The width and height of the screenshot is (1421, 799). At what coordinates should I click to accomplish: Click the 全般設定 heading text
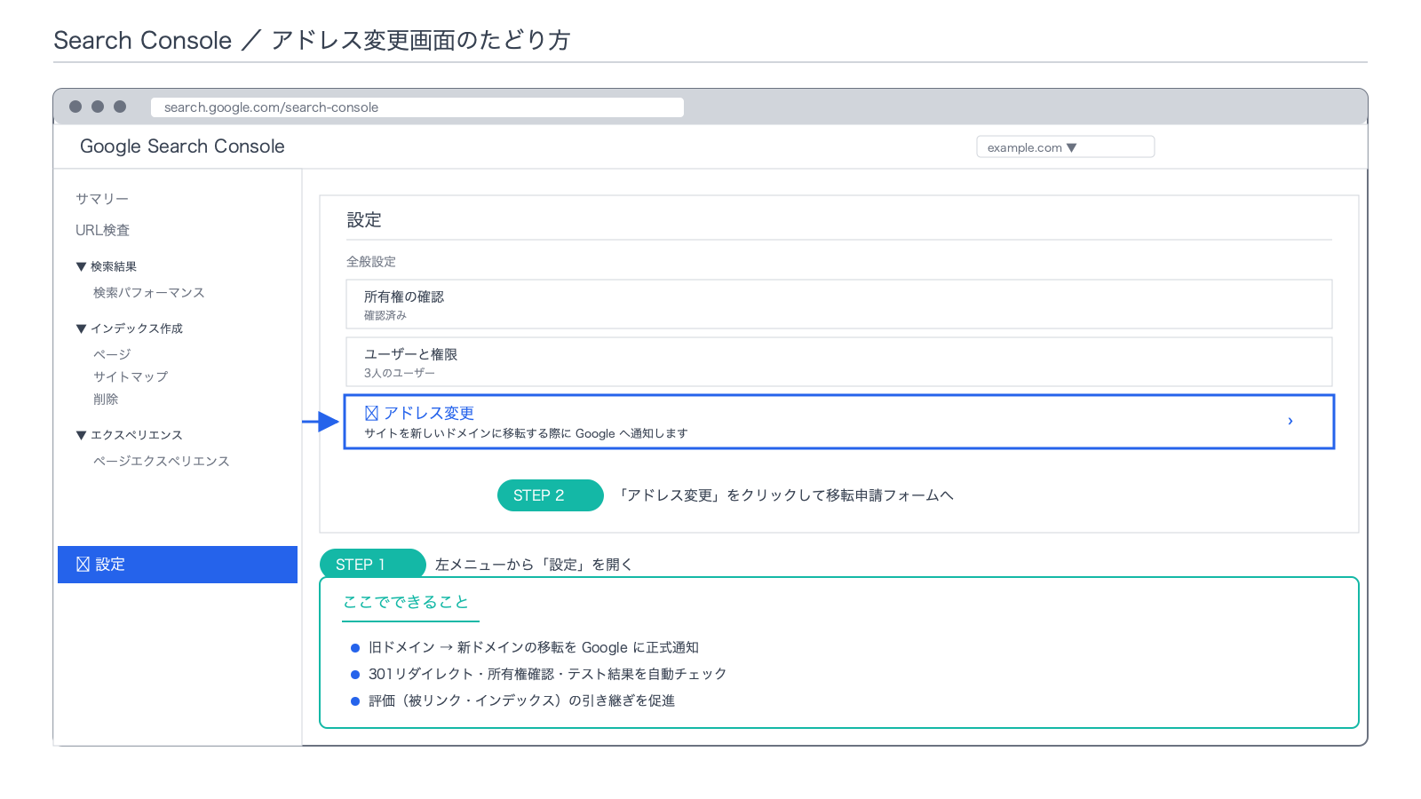[371, 262]
